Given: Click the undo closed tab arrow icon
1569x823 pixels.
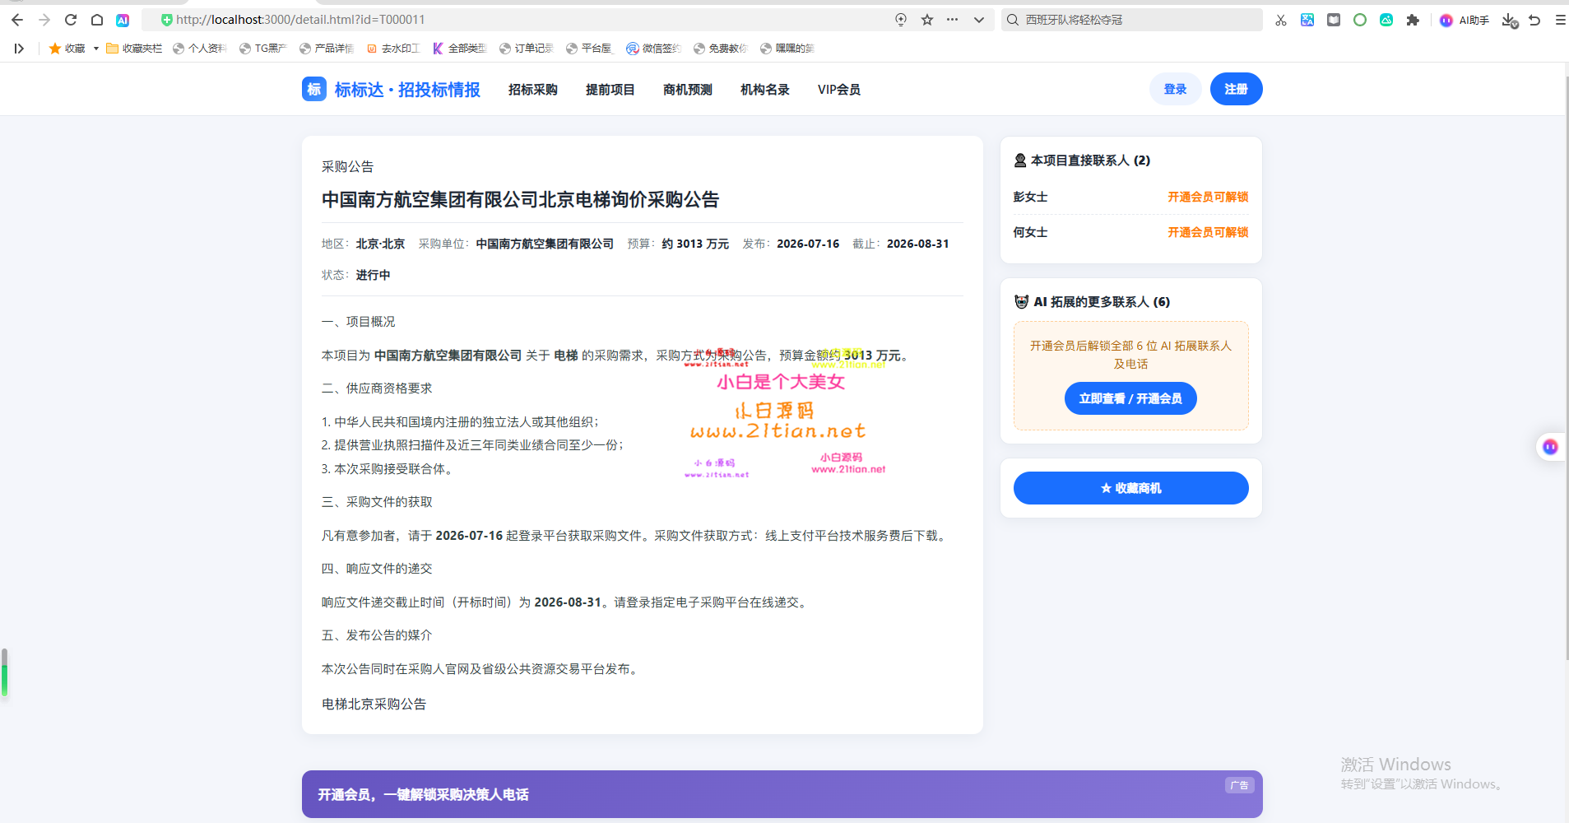Looking at the screenshot, I should click(1534, 20).
